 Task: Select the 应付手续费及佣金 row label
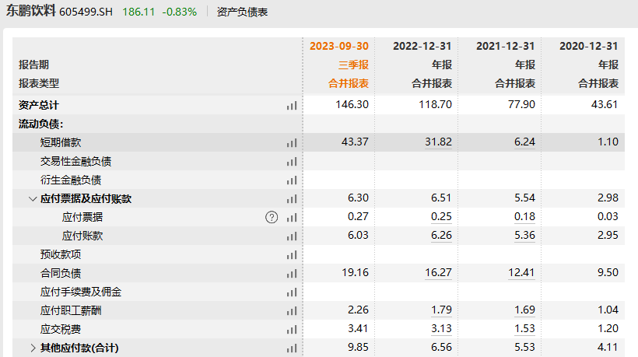(x=81, y=292)
